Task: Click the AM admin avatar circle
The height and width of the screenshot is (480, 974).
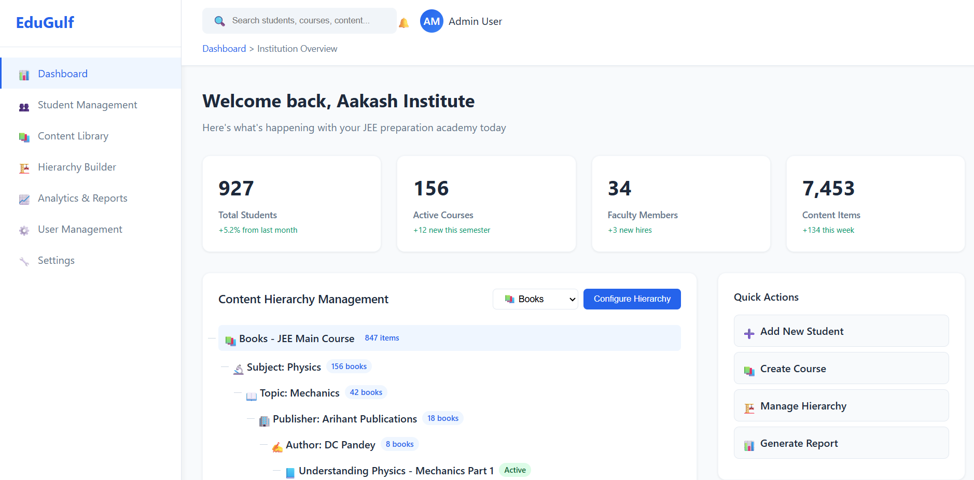Action: click(431, 21)
